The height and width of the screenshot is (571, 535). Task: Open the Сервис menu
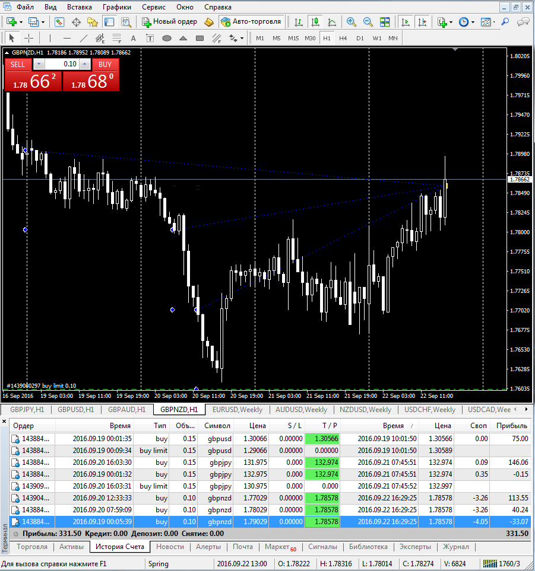tap(154, 7)
